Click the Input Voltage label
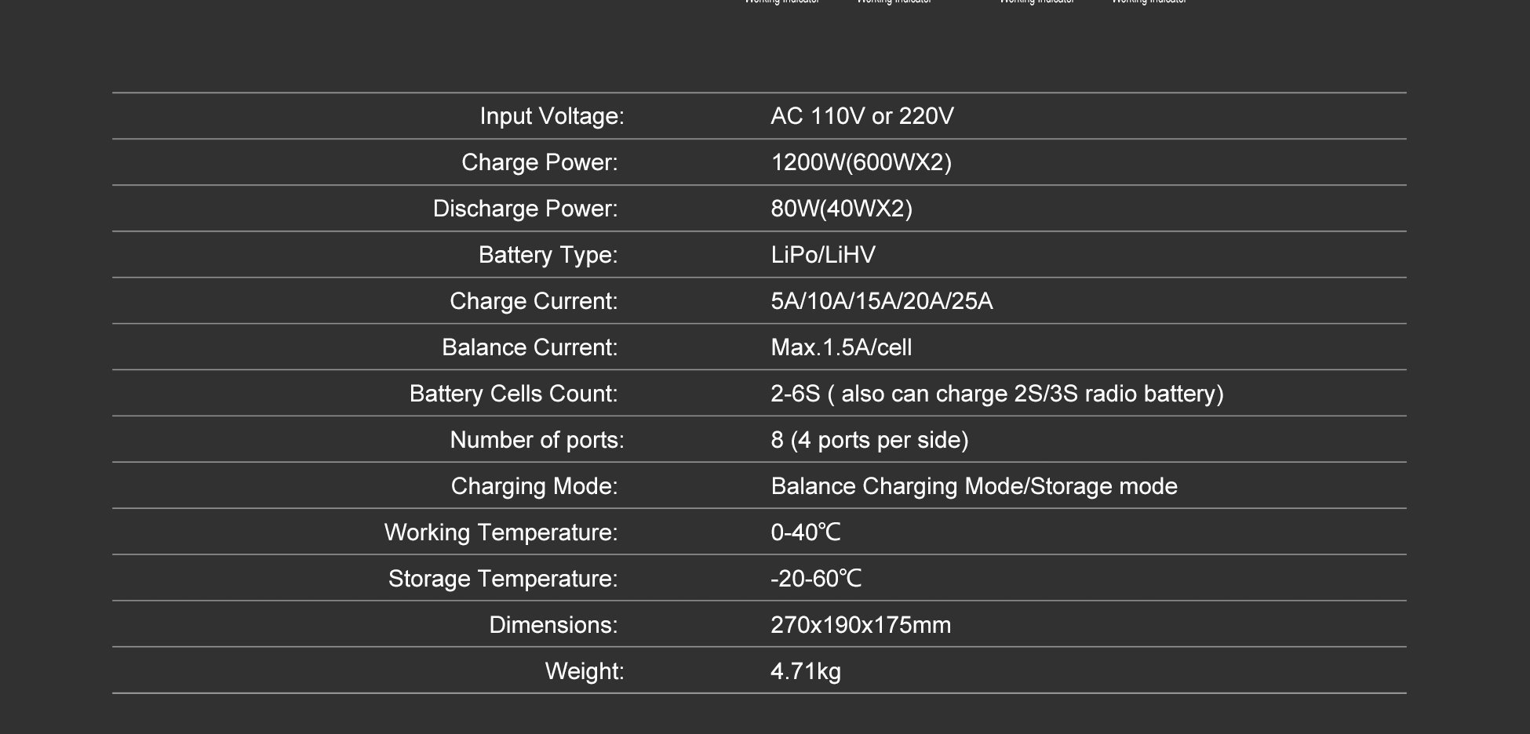Viewport: 1530px width, 734px height. tap(552, 116)
